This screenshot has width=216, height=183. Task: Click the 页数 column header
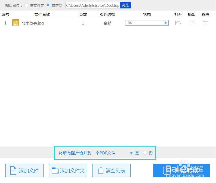(83, 14)
